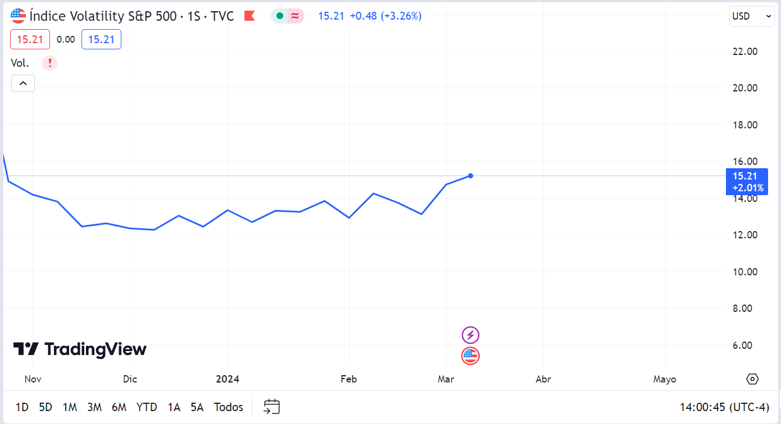The height and width of the screenshot is (424, 781).
Task: Select the 5D time range
Action: pos(46,407)
